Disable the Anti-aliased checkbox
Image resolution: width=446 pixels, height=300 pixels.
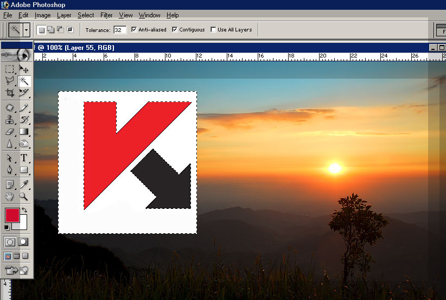tap(134, 29)
